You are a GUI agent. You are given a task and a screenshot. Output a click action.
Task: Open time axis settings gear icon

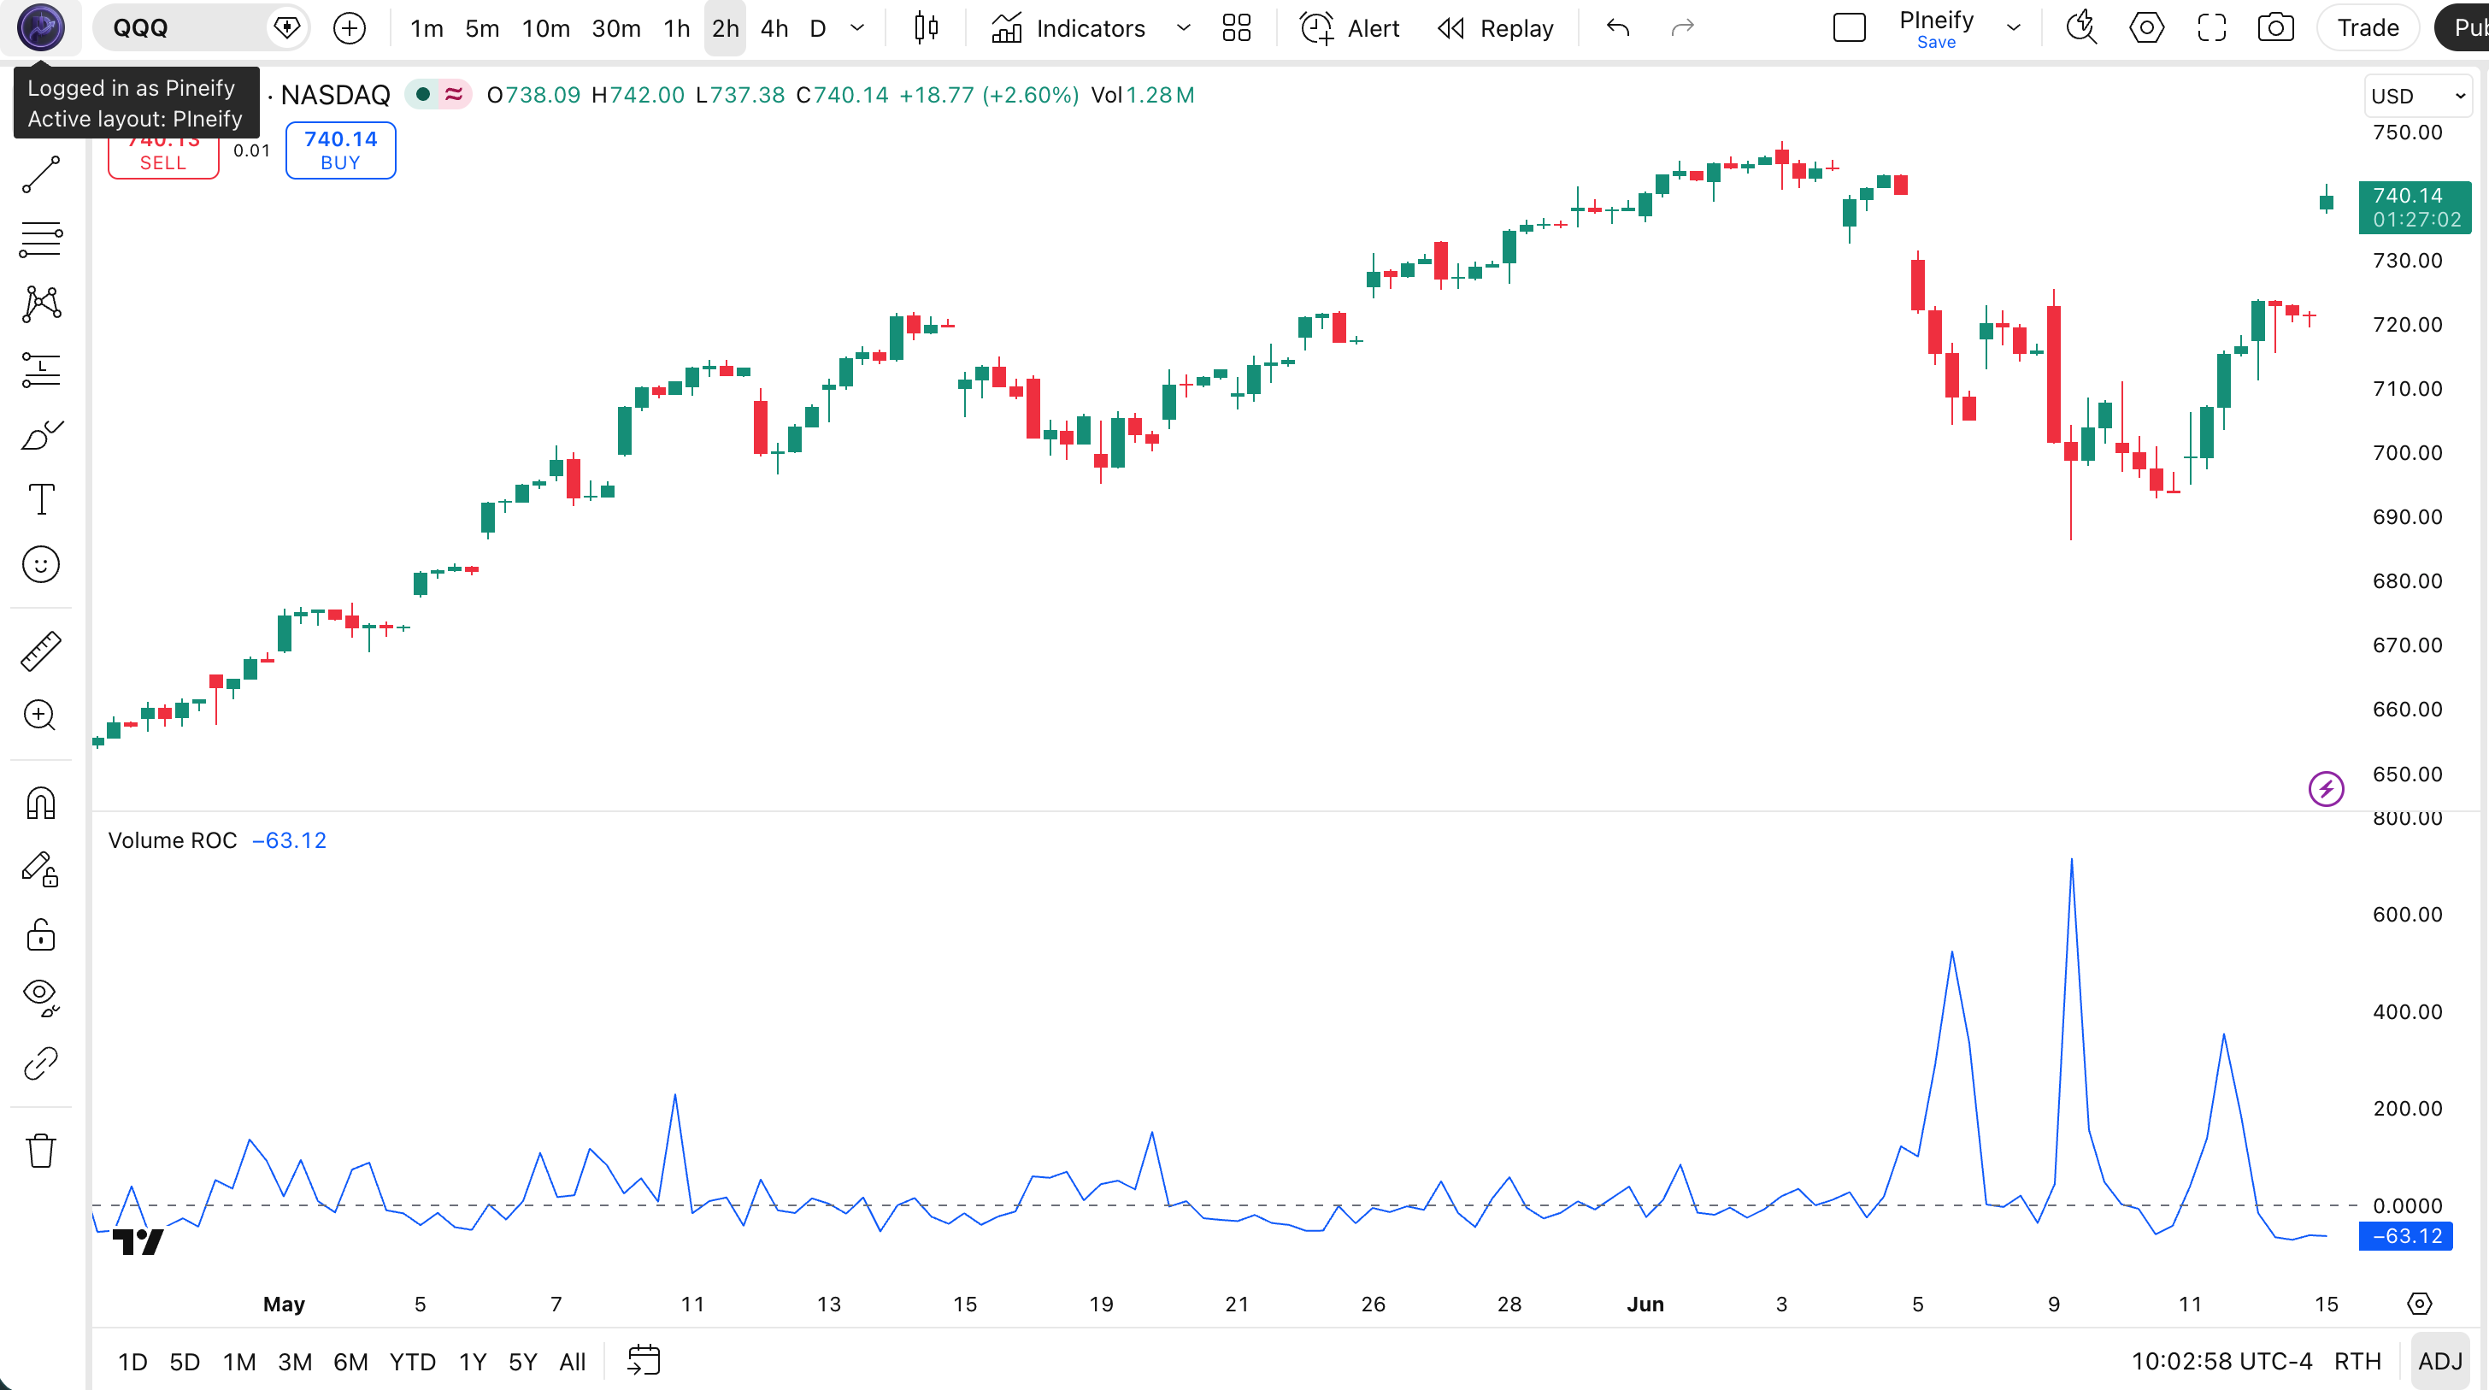(x=2418, y=1304)
